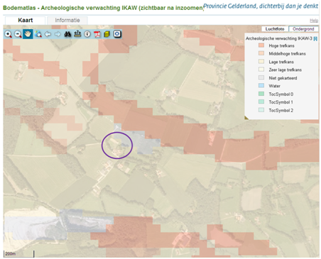Open the binoculars search tool
The height and width of the screenshot is (259, 321).
pyautogui.click(x=67, y=34)
